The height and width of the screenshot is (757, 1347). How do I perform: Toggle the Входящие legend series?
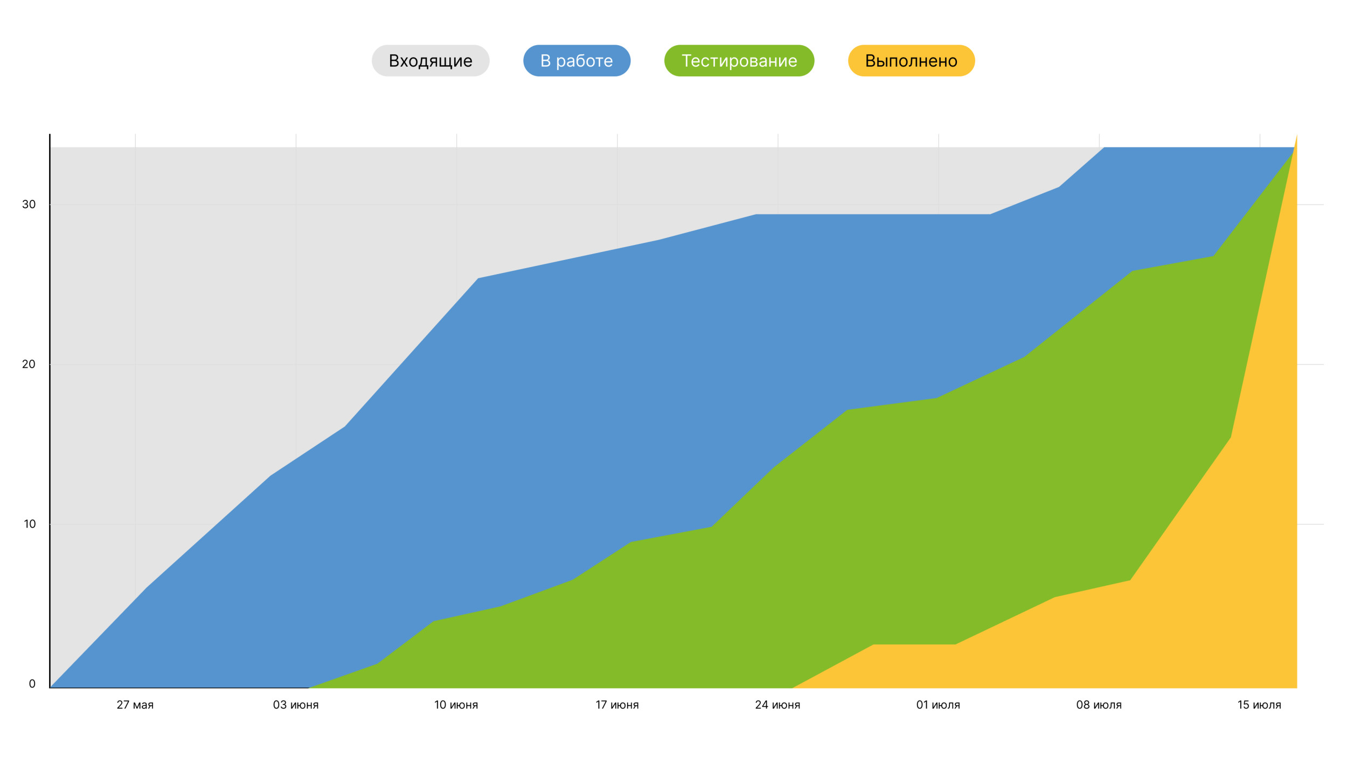430,61
